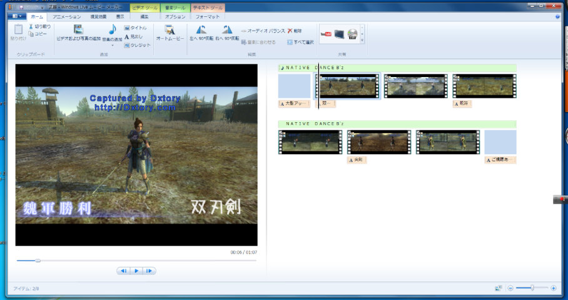This screenshot has height=300, width=568.
Task: Switch to the テキスト ツール フォーマット tab
Action: coord(208,17)
